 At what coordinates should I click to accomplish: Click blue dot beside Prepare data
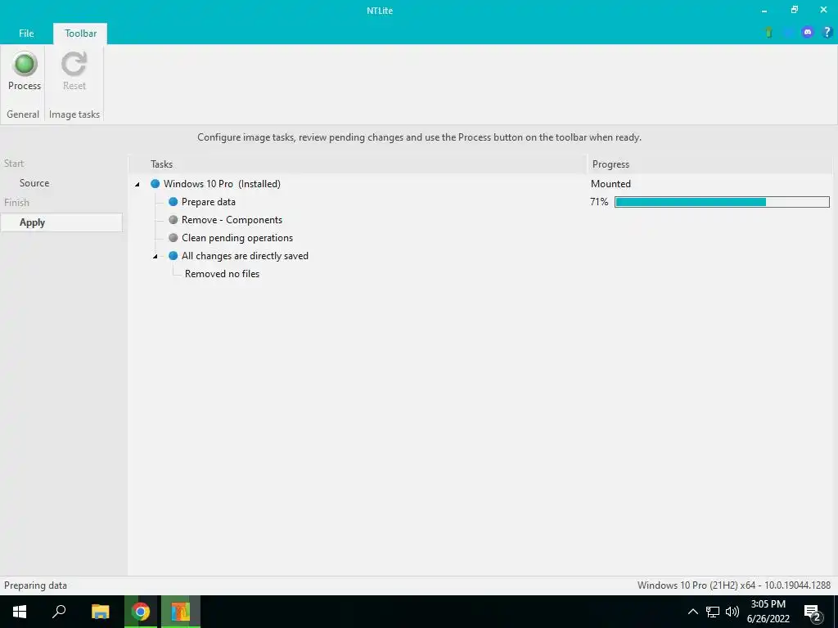tap(173, 202)
